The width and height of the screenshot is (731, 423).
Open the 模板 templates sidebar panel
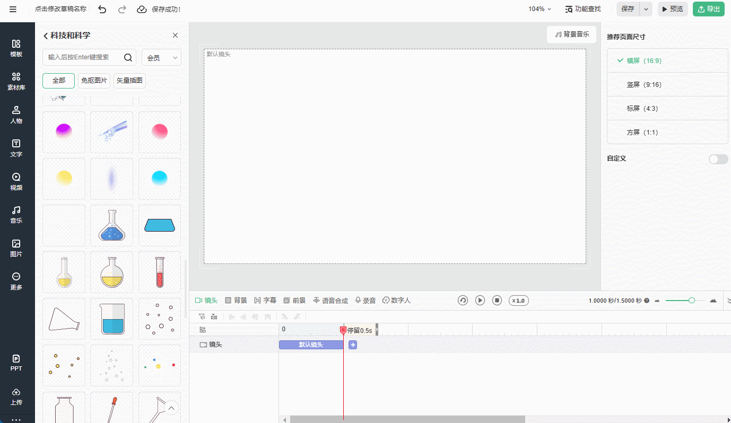(x=16, y=48)
